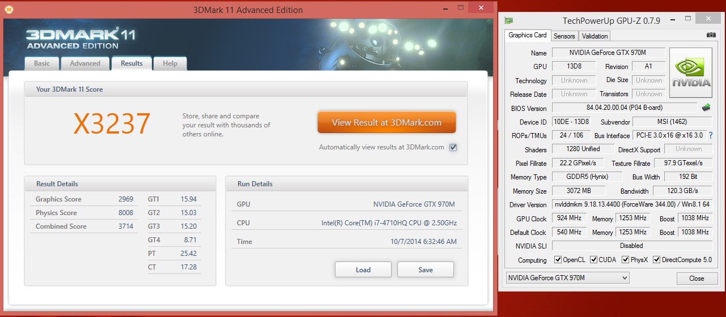Image resolution: width=726 pixels, height=317 pixels.
Task: Toggle automatically view results at 3DMark.com
Action: [x=453, y=147]
